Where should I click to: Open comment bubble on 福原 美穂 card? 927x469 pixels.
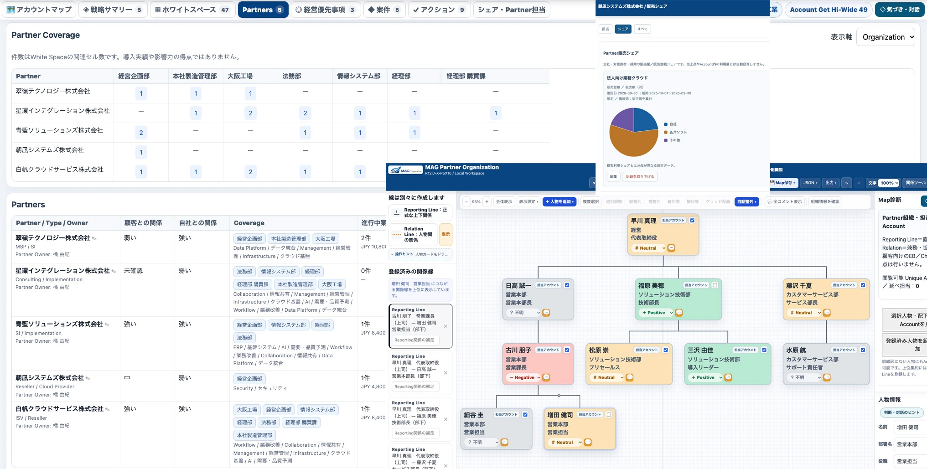coord(678,313)
